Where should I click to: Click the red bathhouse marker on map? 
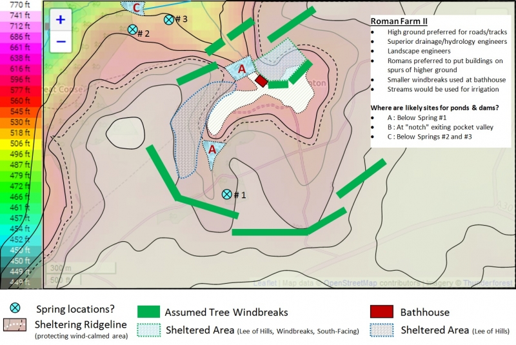point(261,80)
